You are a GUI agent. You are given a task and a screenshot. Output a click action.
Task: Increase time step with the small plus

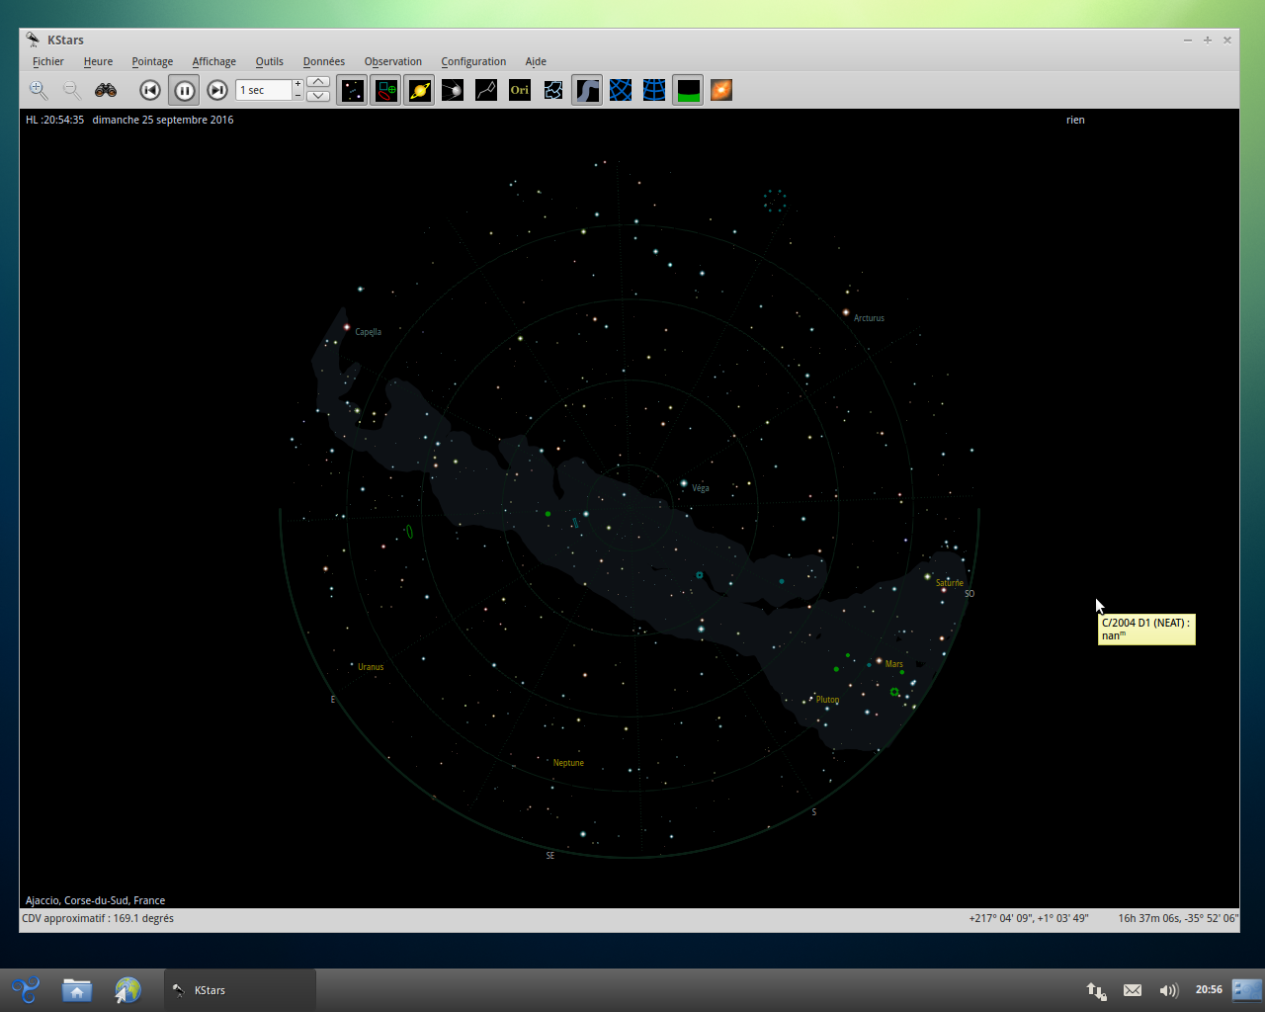[297, 84]
